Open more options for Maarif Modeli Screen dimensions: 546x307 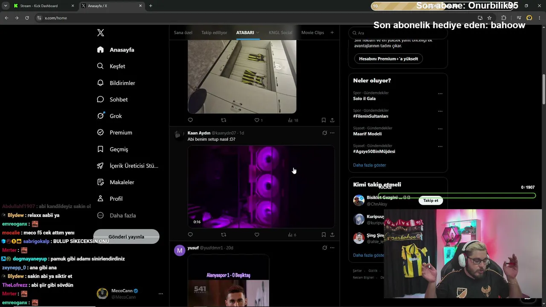tap(440, 129)
